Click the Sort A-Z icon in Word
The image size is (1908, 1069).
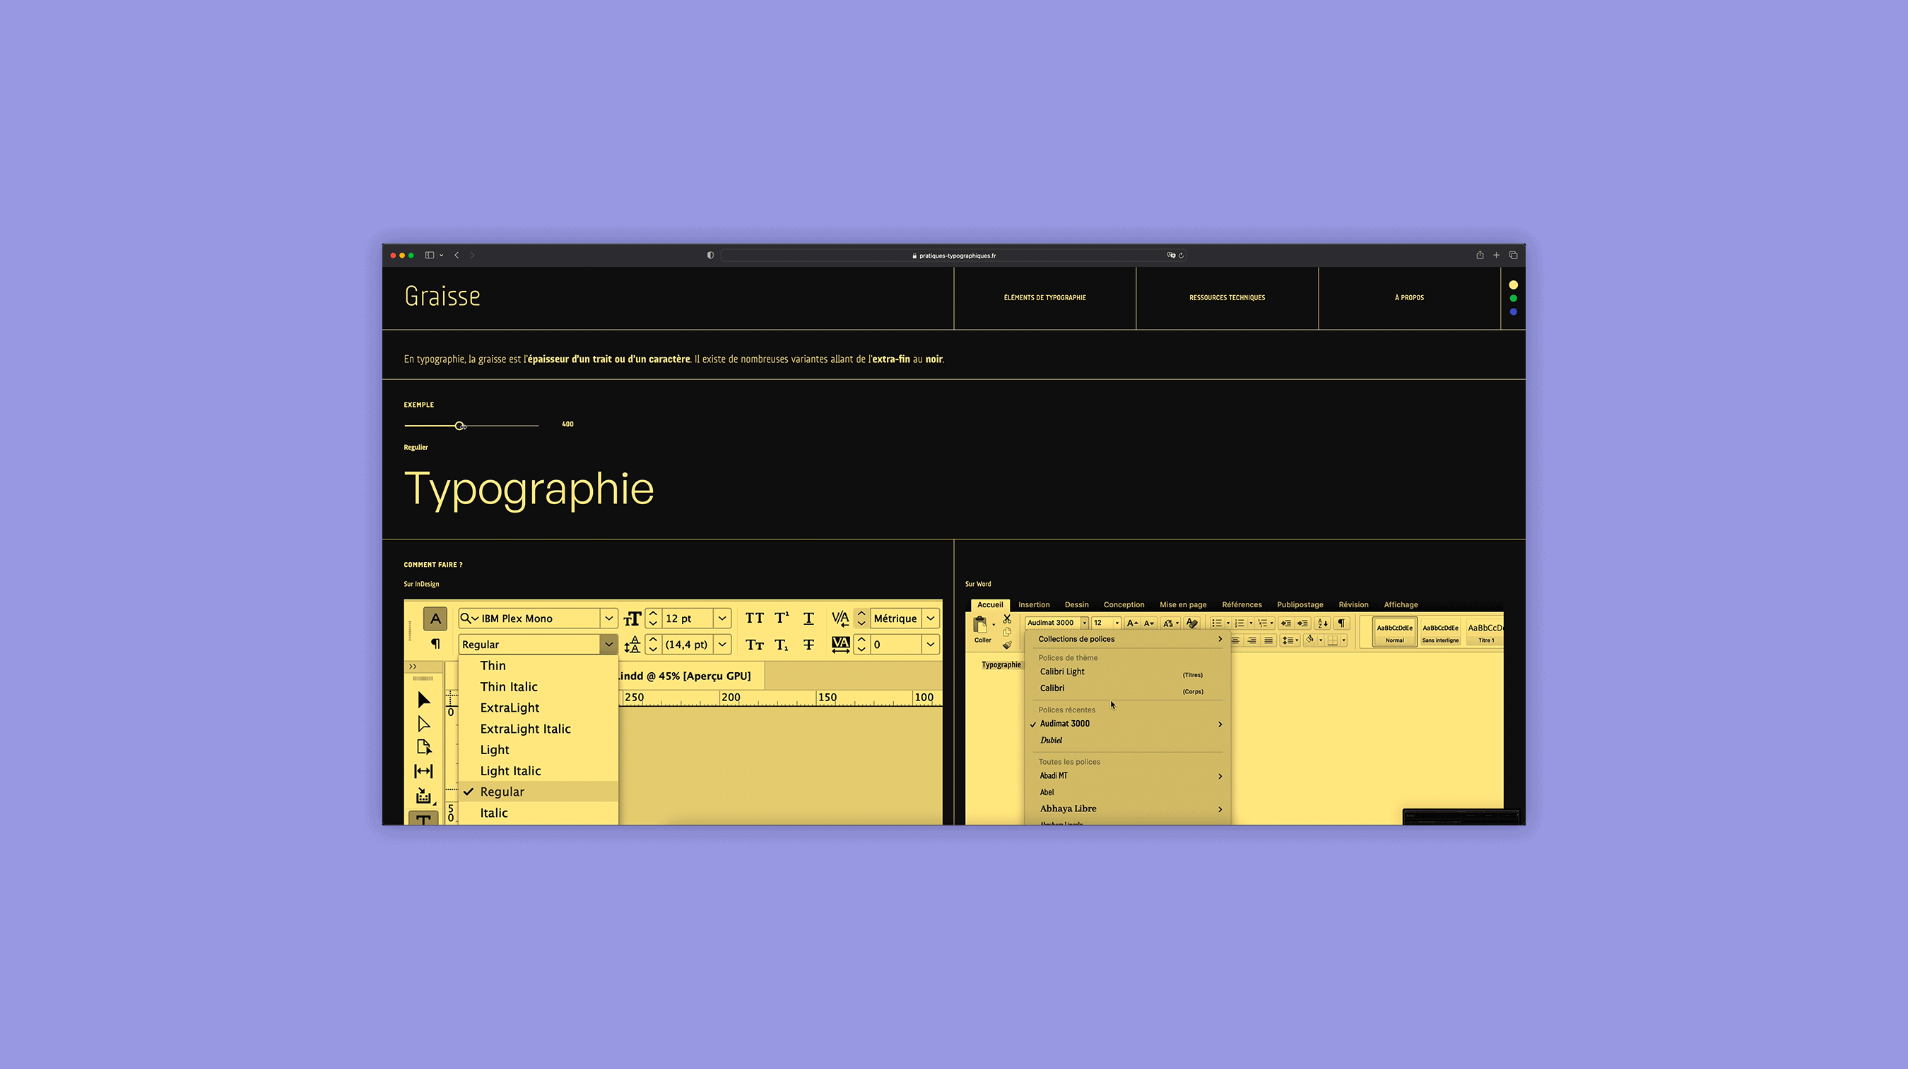tap(1323, 623)
